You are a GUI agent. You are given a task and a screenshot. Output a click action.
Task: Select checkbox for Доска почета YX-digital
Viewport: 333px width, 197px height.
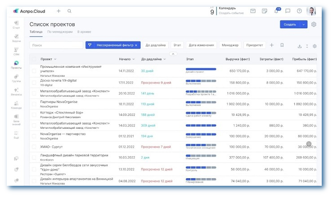point(34,83)
